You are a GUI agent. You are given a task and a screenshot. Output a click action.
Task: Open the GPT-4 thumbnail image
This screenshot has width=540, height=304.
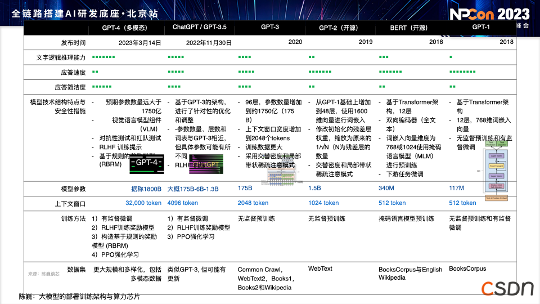click(146, 163)
